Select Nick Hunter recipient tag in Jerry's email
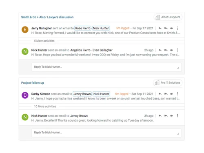Viewport: 204px width, 153px height. [x=101, y=28]
